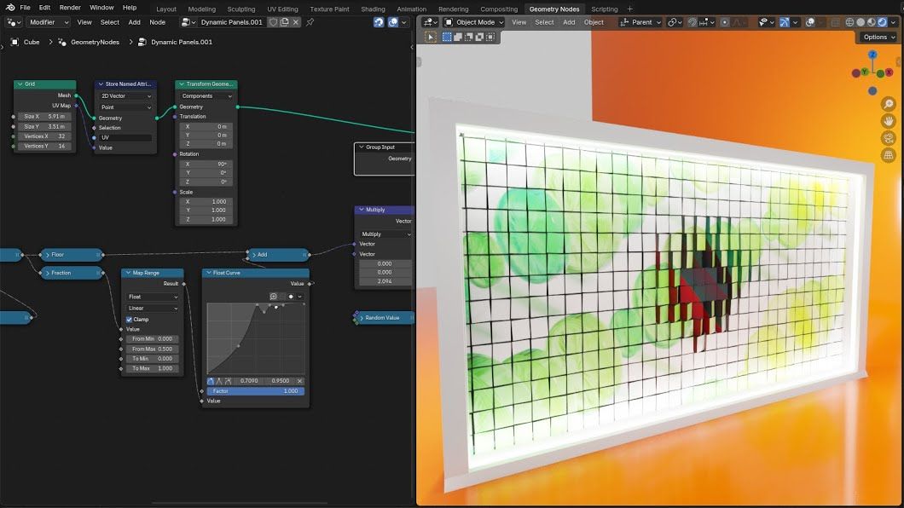The width and height of the screenshot is (904, 508).
Task: Click From Max 0.500 field in Map Range
Action: 153,349
